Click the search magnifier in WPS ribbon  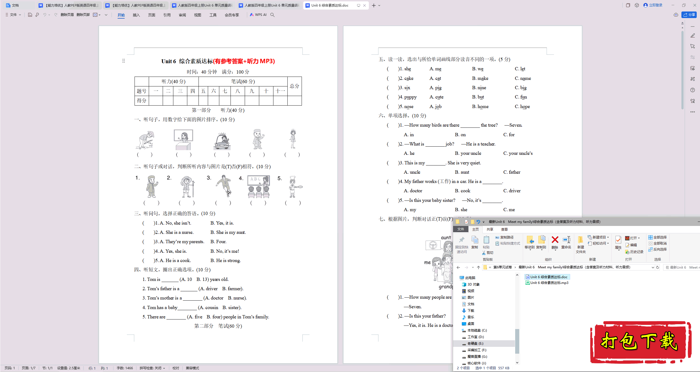(x=272, y=15)
